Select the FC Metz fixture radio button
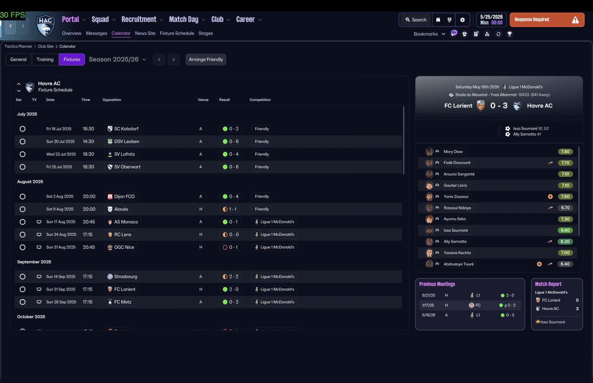The height and width of the screenshot is (383, 593). 22,302
